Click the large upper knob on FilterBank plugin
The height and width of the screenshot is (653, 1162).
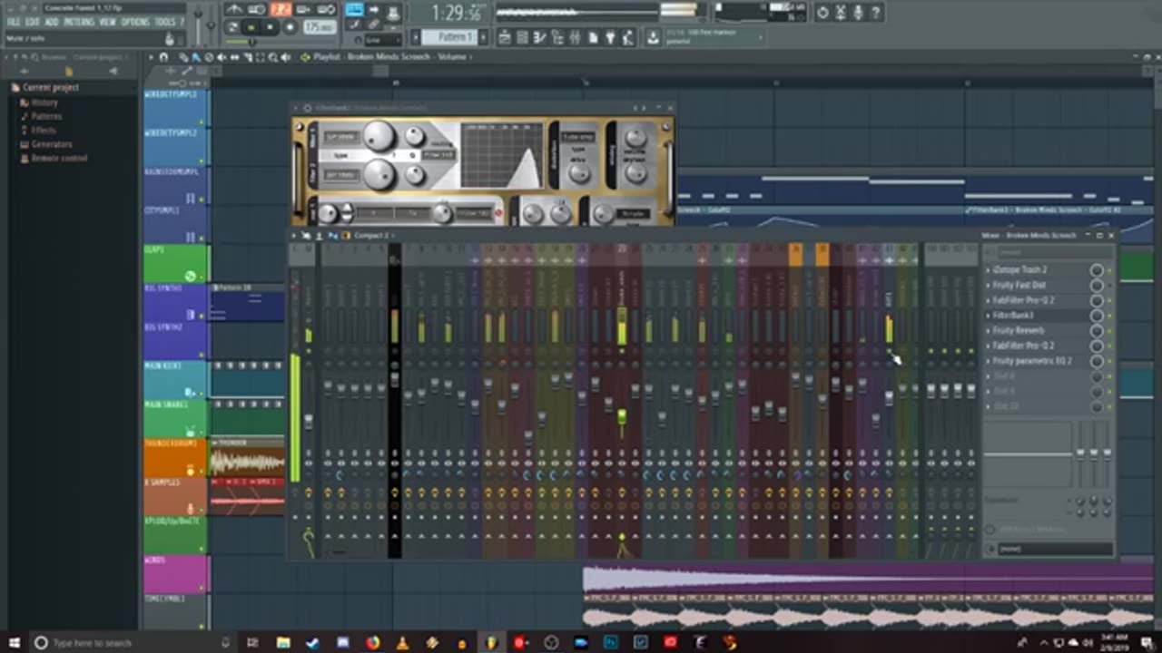coord(379,136)
